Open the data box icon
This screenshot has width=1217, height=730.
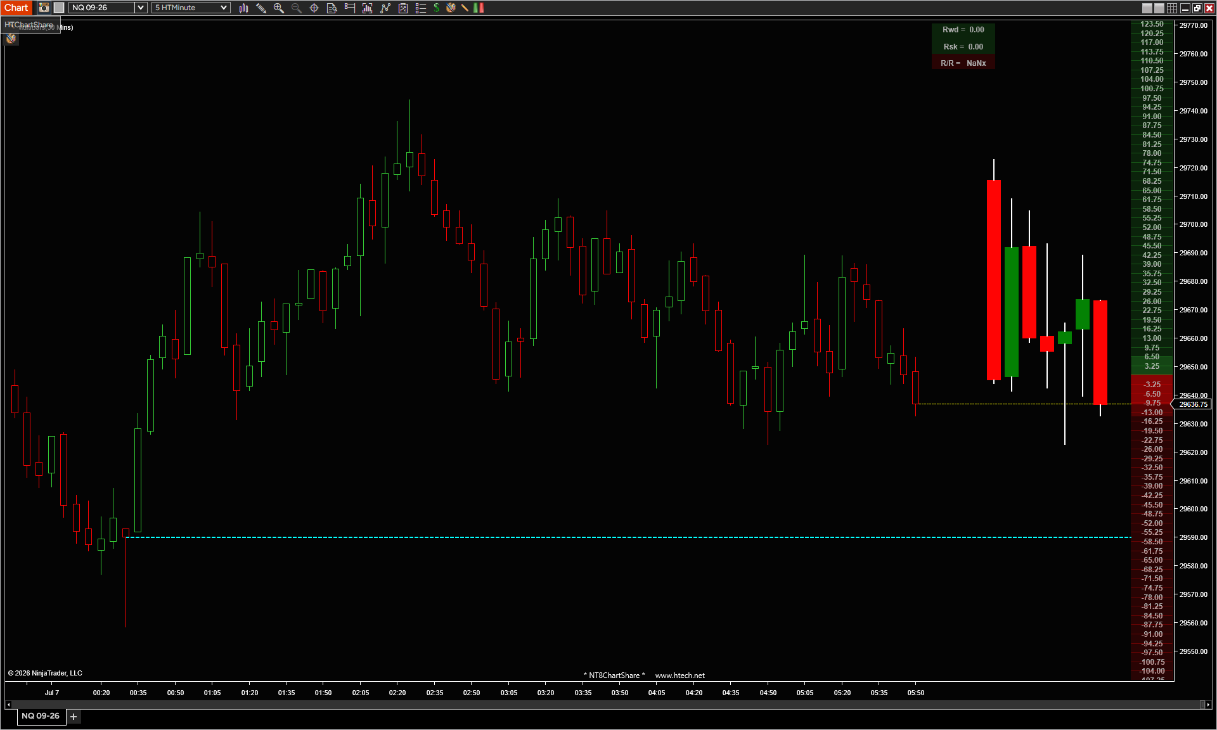(332, 8)
